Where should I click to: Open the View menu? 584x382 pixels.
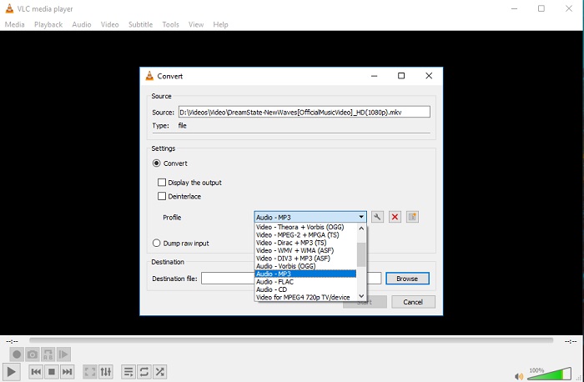click(x=196, y=24)
